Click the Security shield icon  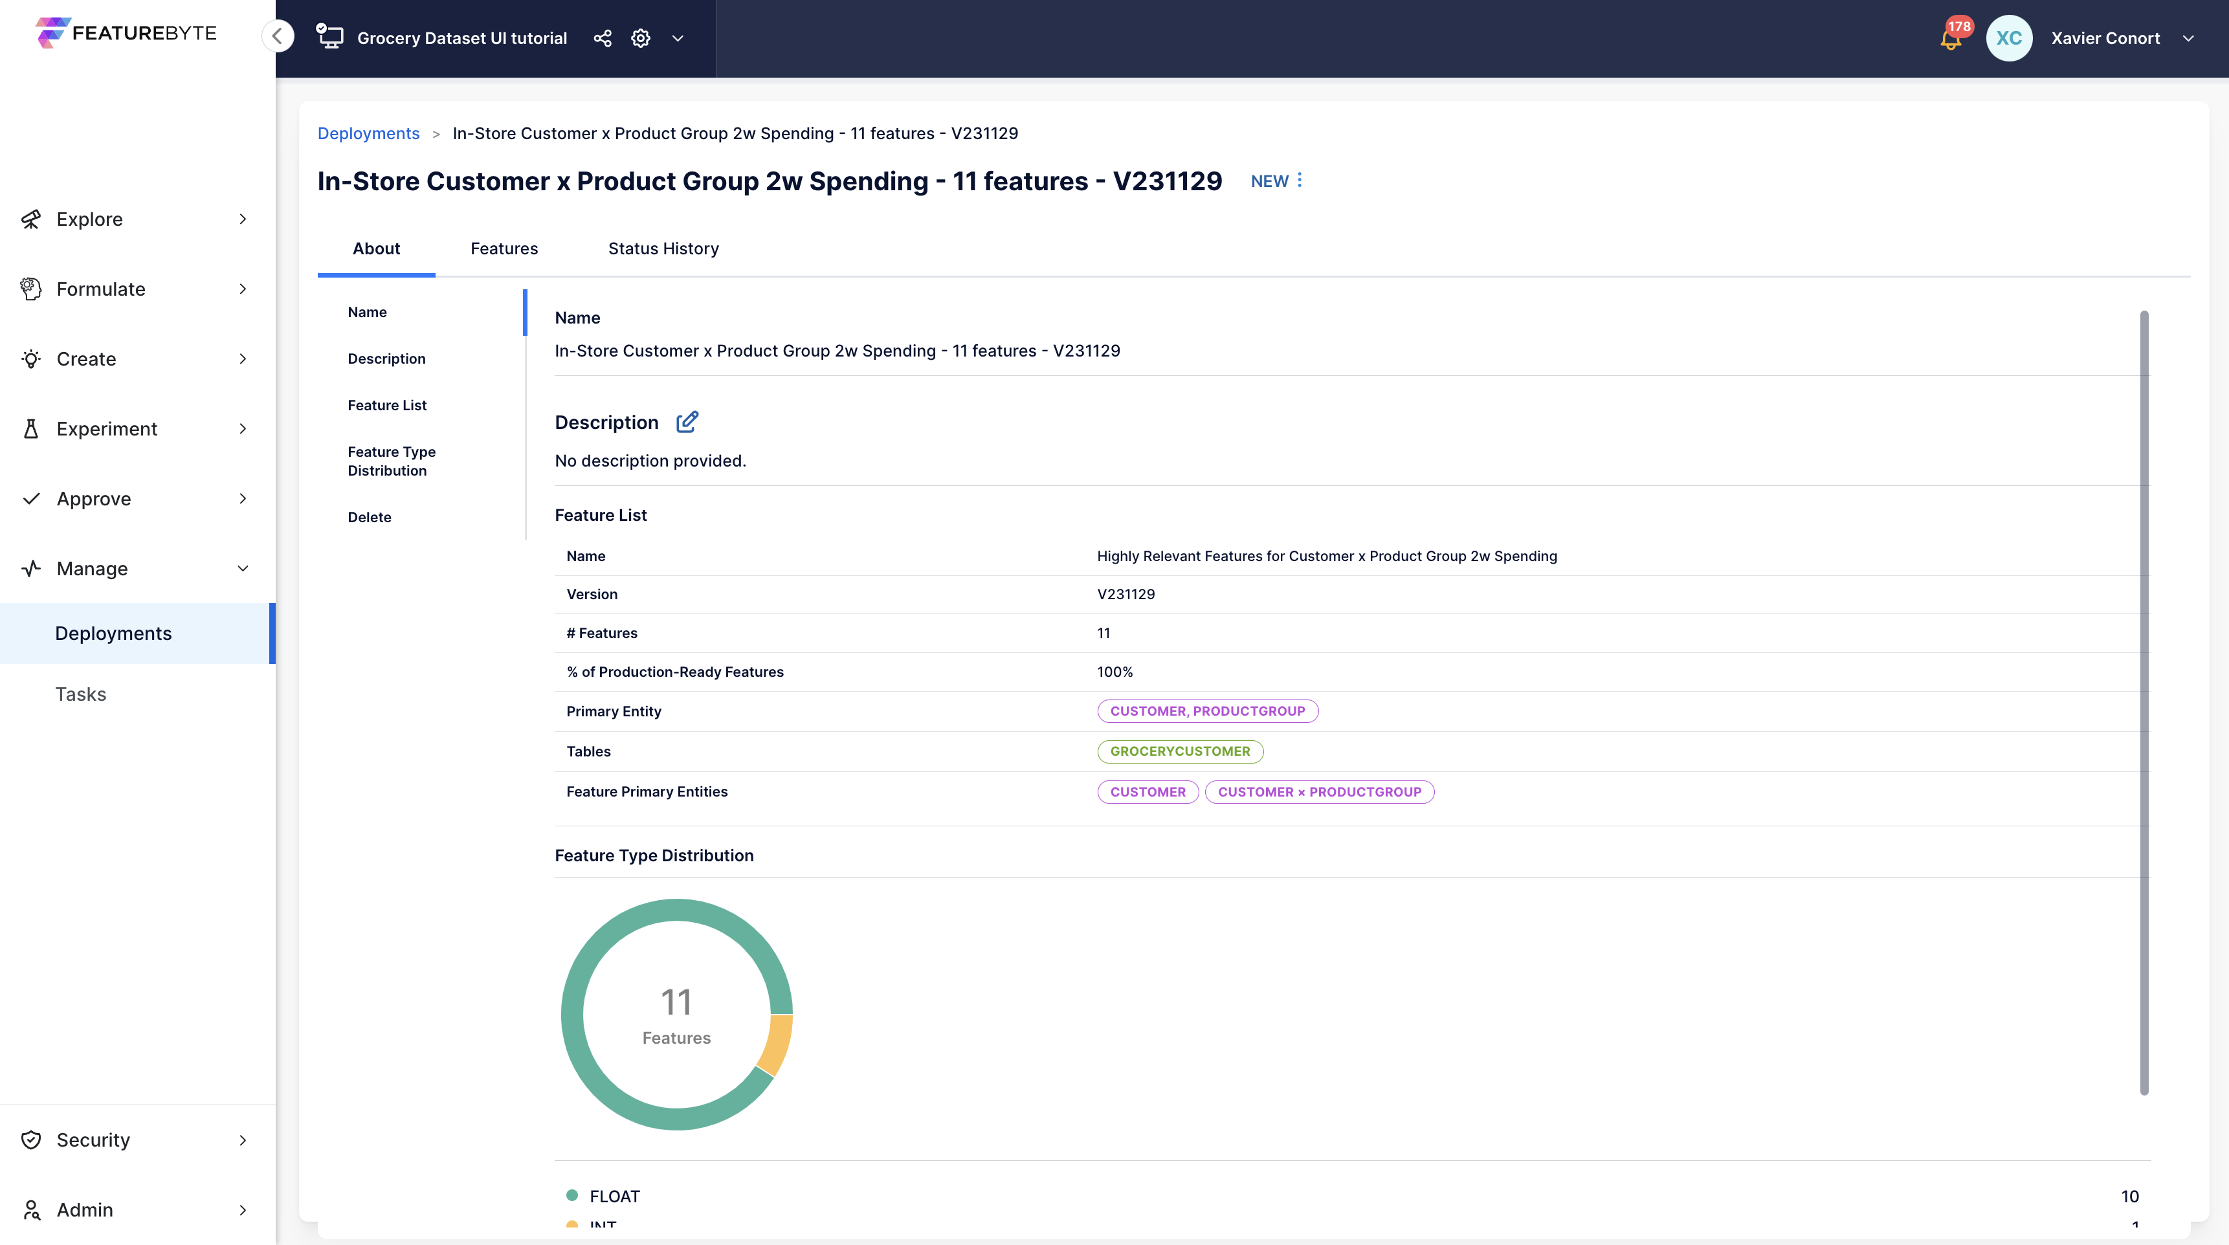click(31, 1140)
